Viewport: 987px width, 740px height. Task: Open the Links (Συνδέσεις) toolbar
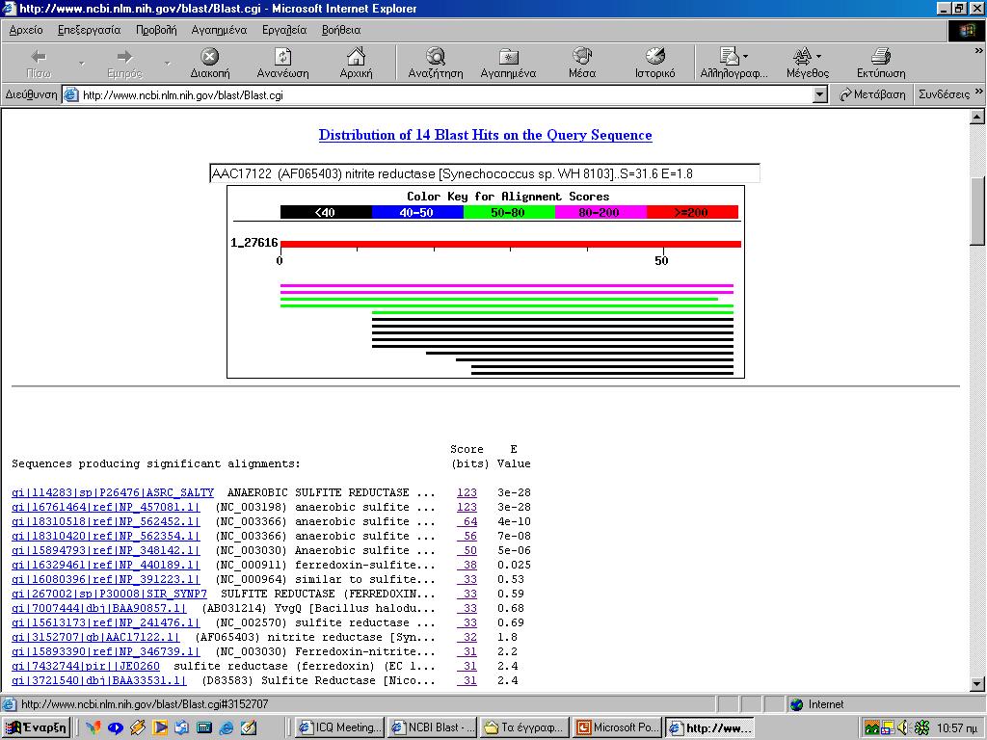pos(944,94)
